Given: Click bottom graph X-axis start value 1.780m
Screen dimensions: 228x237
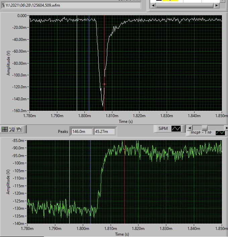Looking at the screenshot, I should coord(27,228).
